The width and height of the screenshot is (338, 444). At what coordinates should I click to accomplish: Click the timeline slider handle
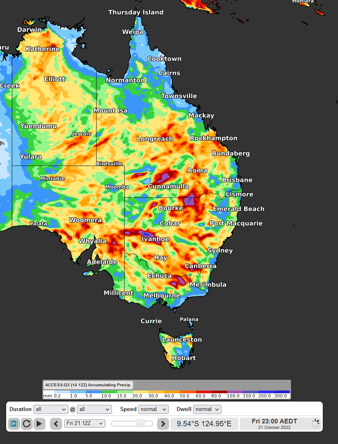[x=140, y=423]
